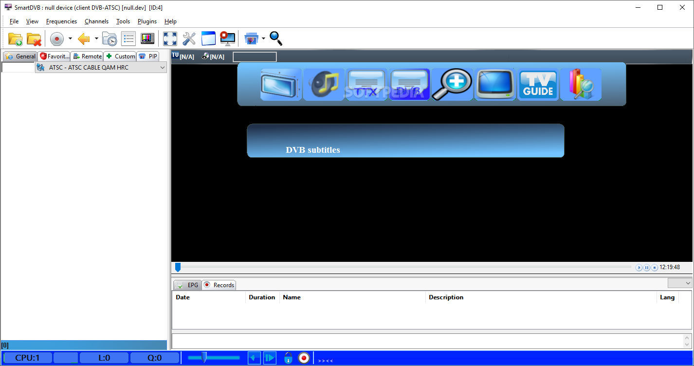This screenshot has height=366, width=694.
Task: Open the Channels menu
Action: click(96, 21)
